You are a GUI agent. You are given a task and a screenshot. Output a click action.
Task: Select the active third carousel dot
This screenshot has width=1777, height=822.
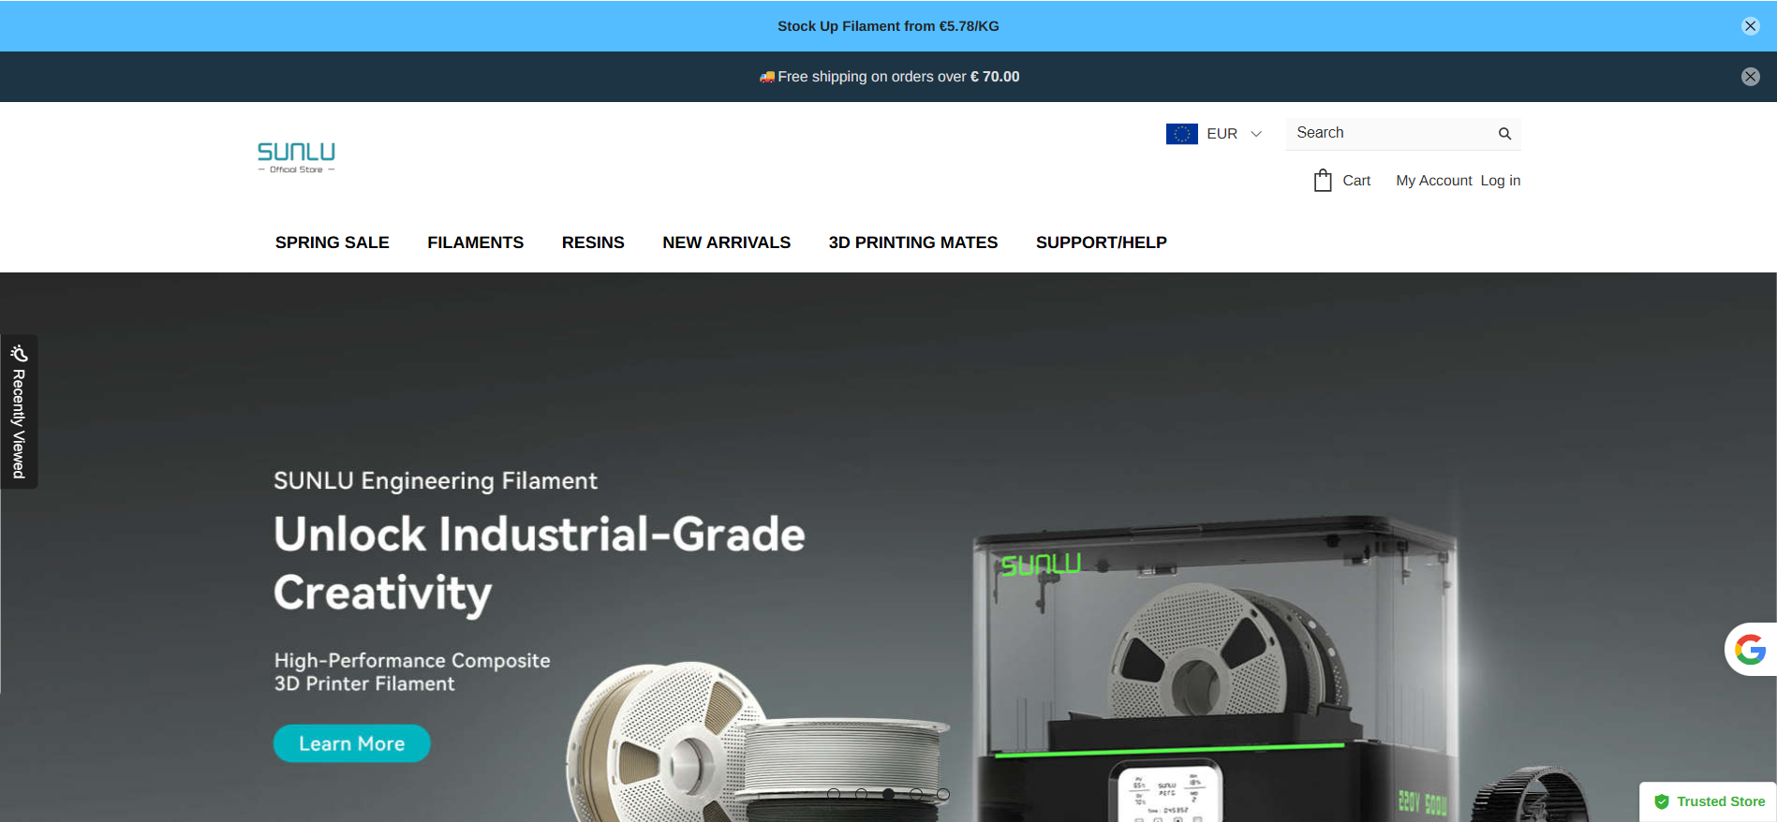[x=888, y=794]
